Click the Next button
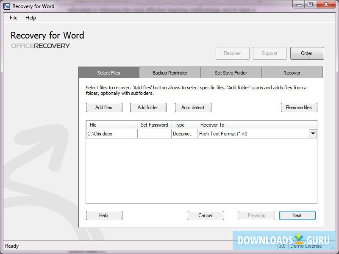339x254 pixels. (297, 215)
